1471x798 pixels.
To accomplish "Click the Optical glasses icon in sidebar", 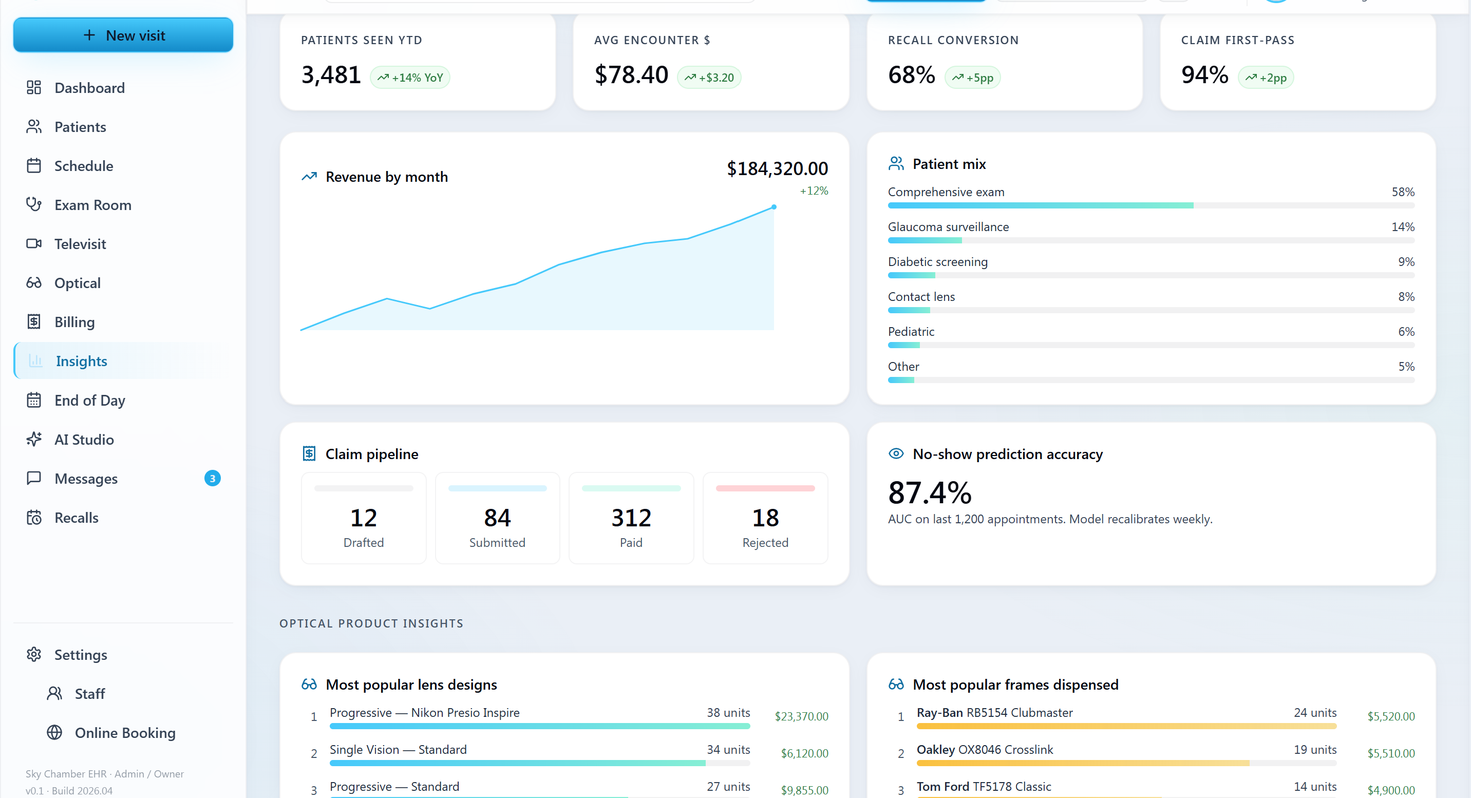I will (34, 283).
